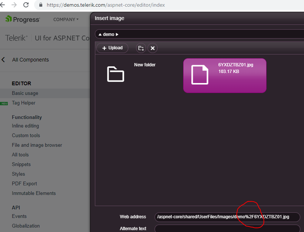This screenshot has width=304, height=232.
Task: Click the delete X toolbar icon
Action: [153, 48]
